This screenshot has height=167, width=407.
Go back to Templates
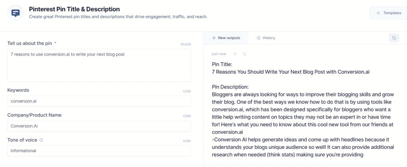(389, 13)
